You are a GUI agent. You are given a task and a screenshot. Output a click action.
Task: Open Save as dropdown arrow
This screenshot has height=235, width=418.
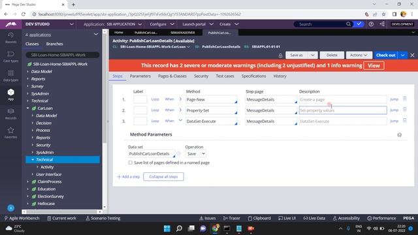pyautogui.click(x=313, y=55)
